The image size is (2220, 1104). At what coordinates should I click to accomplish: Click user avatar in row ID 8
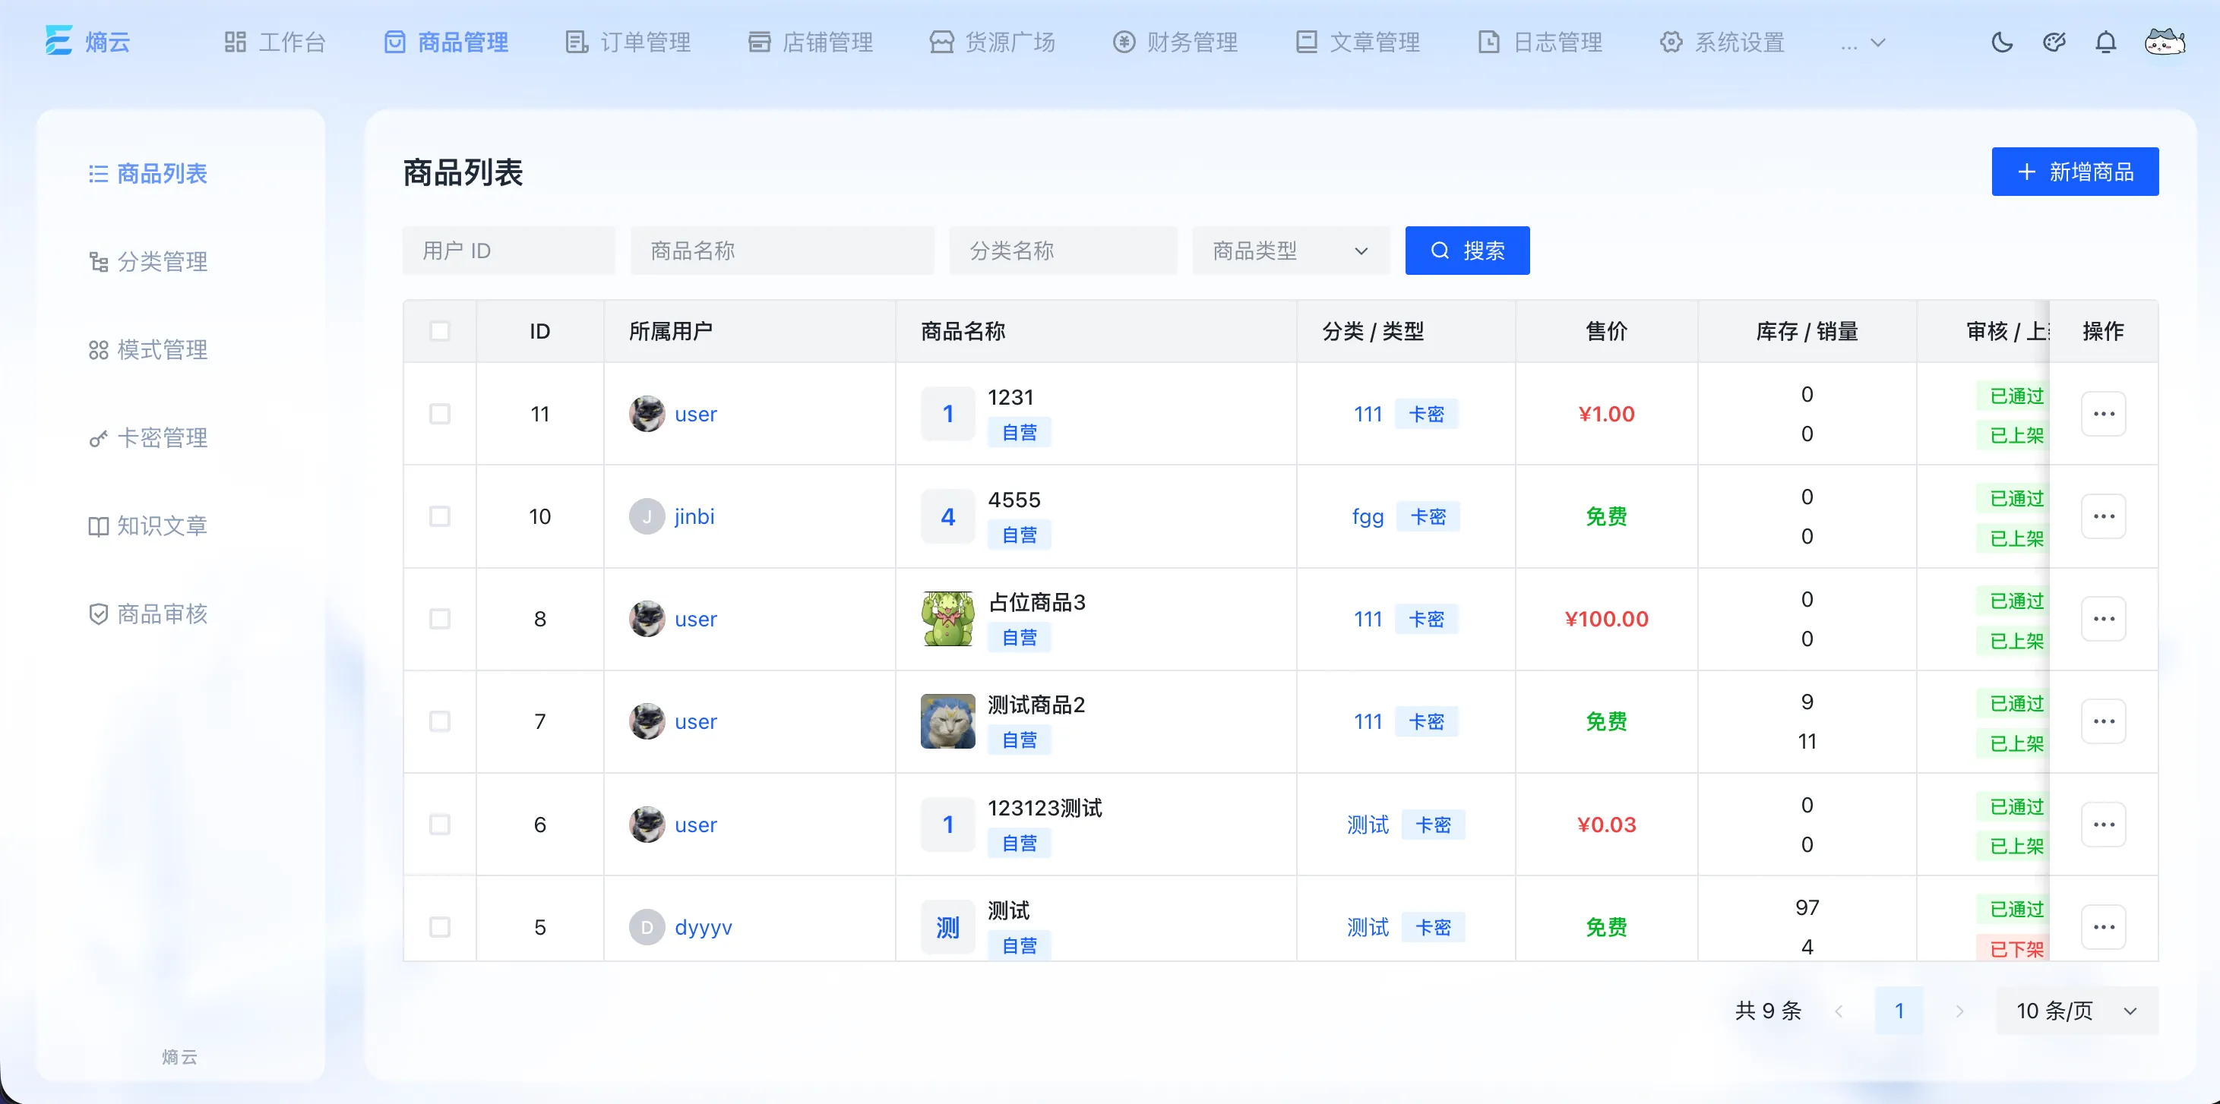point(647,618)
